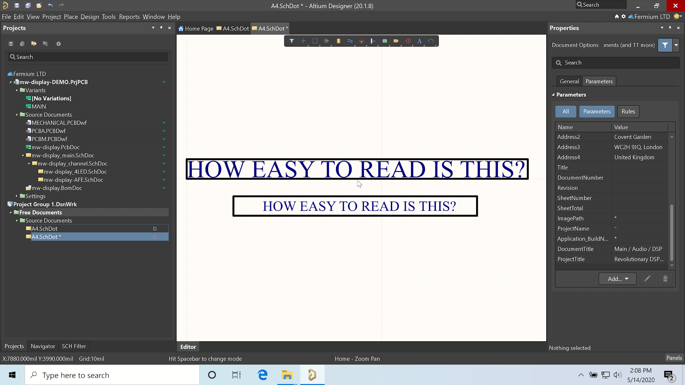Click the Panels button in status bar

point(674,358)
